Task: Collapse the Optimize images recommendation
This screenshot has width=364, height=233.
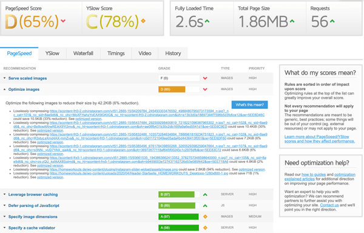Action: (24, 90)
